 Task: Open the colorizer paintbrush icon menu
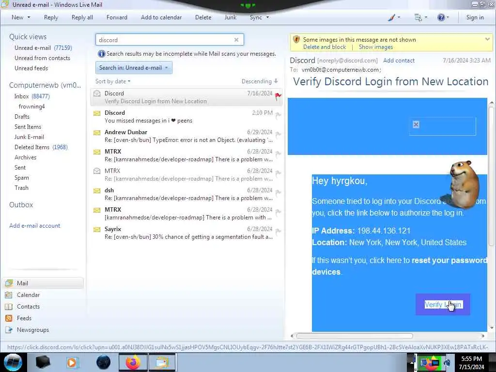[x=393, y=17]
